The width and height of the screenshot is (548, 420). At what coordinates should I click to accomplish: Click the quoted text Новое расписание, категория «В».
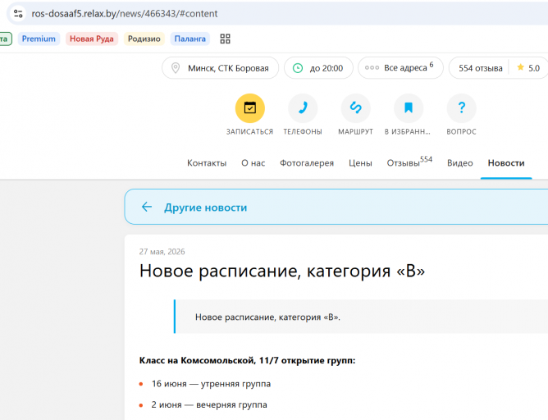(267, 317)
